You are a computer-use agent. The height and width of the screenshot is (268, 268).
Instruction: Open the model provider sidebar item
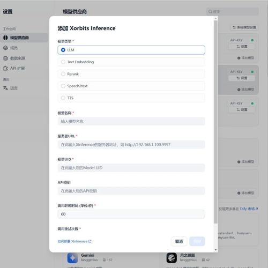coord(24,38)
